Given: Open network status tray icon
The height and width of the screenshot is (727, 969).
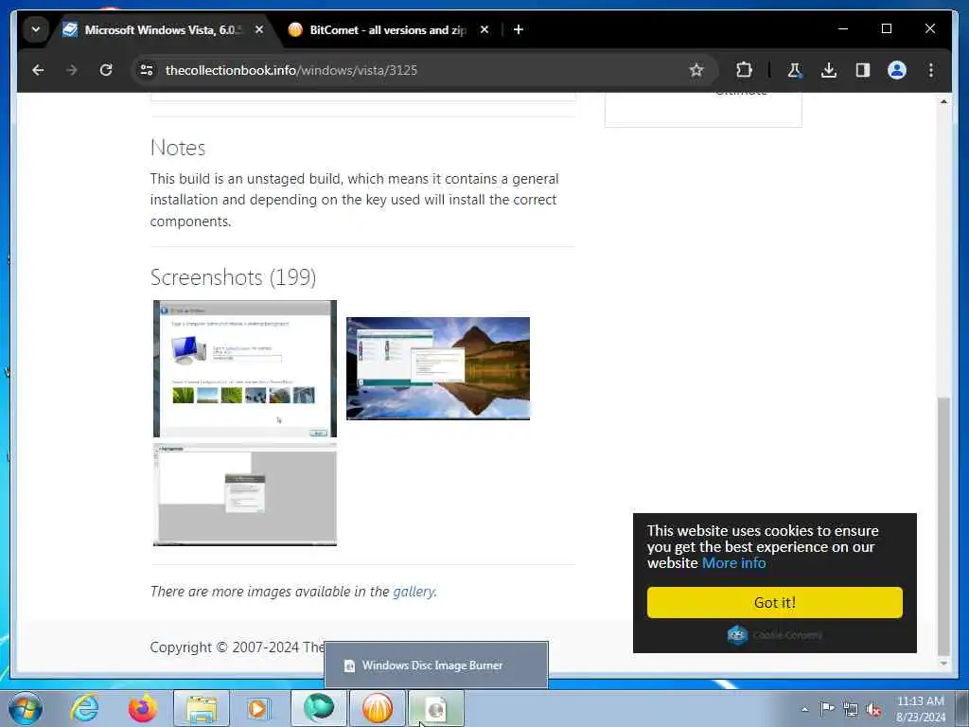Looking at the screenshot, I should [x=851, y=709].
